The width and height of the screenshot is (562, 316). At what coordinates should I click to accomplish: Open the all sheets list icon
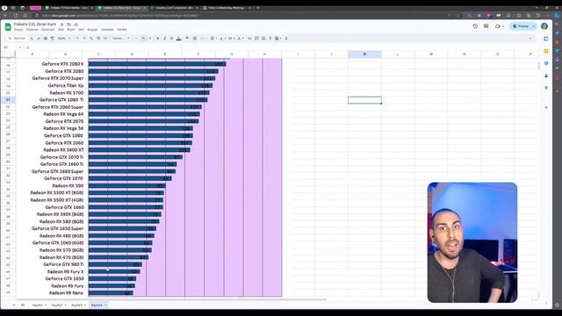pos(23,305)
